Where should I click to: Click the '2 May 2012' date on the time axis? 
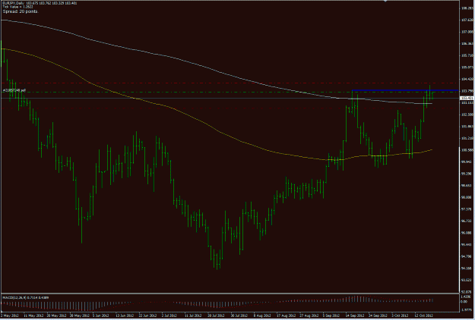pos(9,315)
